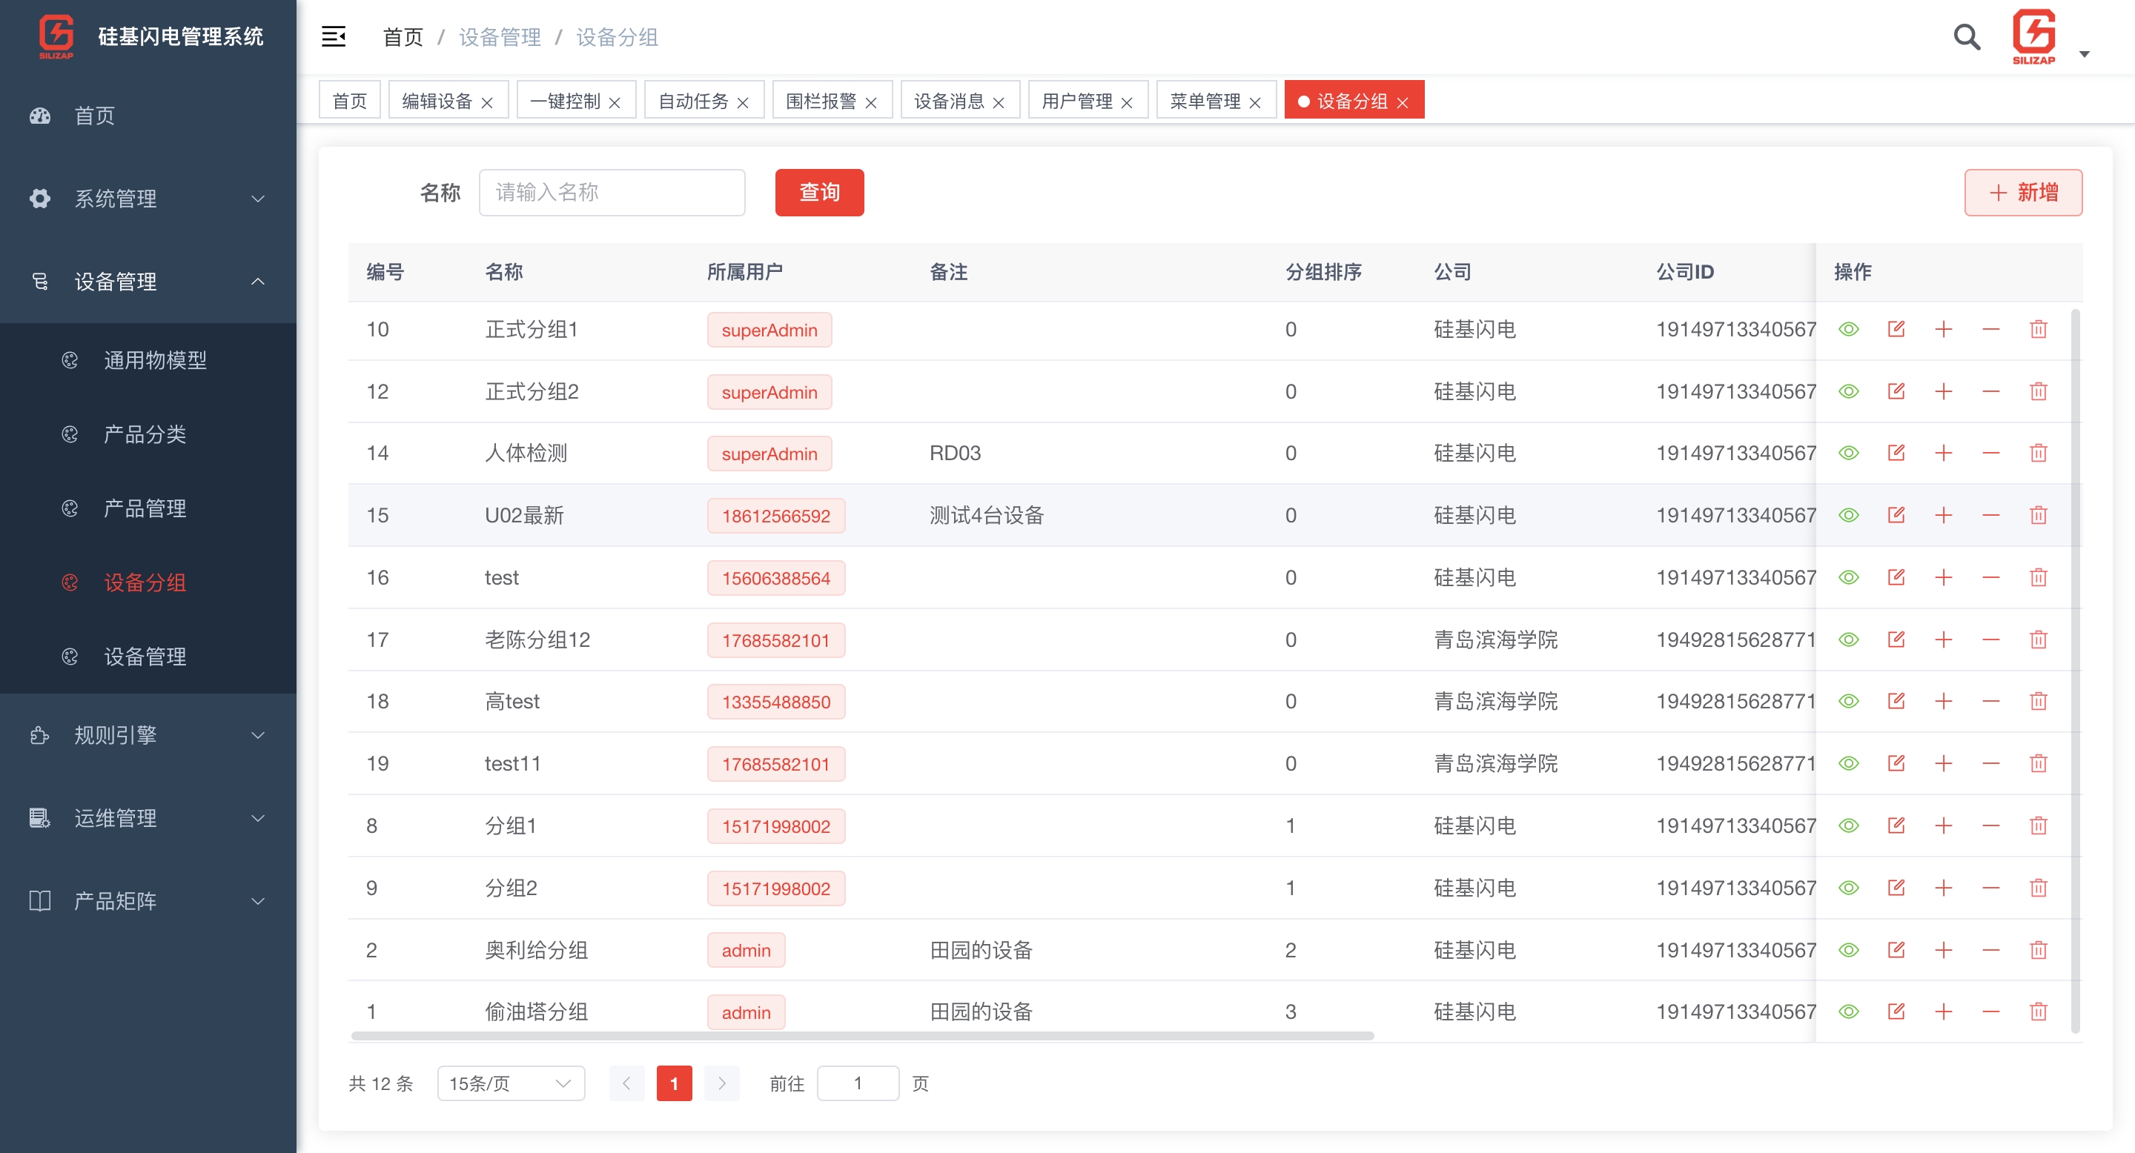
Task: Open the search magnifier in the top bar
Action: point(1966,37)
